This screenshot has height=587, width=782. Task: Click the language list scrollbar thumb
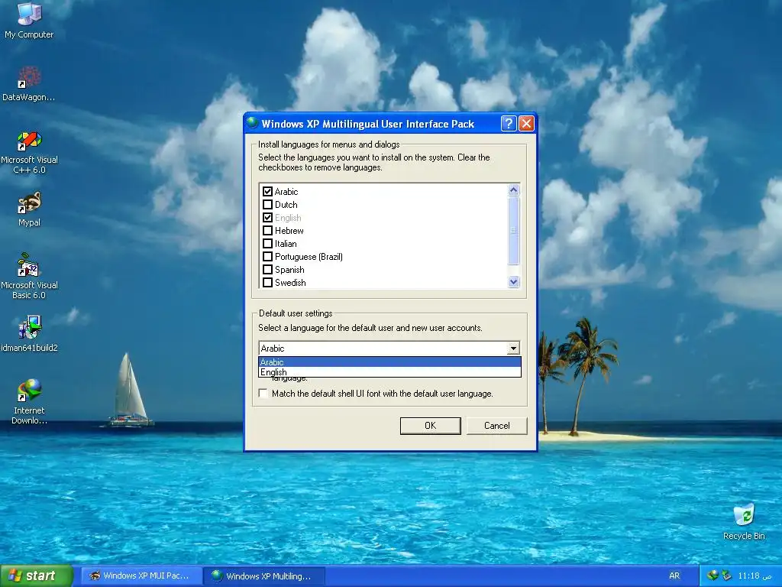(x=514, y=231)
